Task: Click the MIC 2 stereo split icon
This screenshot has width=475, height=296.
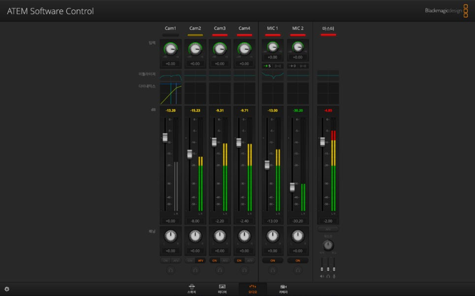Action: coord(303,66)
